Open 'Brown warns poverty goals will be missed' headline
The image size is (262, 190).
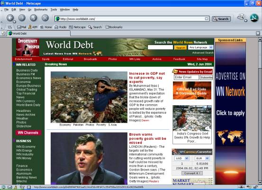[x=147, y=138]
